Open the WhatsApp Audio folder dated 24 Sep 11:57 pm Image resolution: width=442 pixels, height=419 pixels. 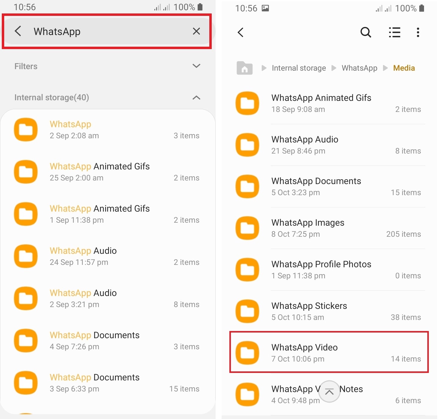coord(108,256)
